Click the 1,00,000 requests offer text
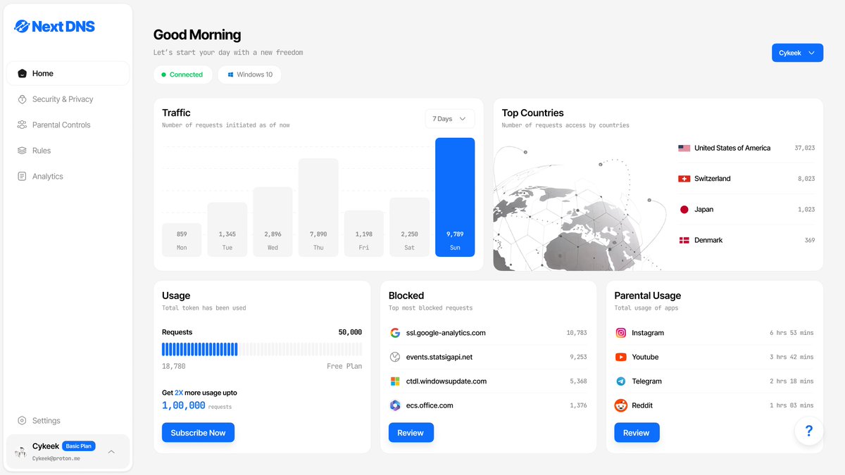Screen dimensions: 845x475 [x=196, y=406]
